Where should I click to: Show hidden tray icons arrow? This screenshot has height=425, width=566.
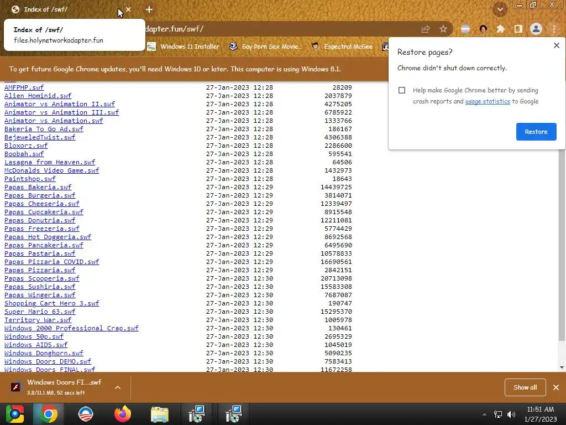(484, 414)
